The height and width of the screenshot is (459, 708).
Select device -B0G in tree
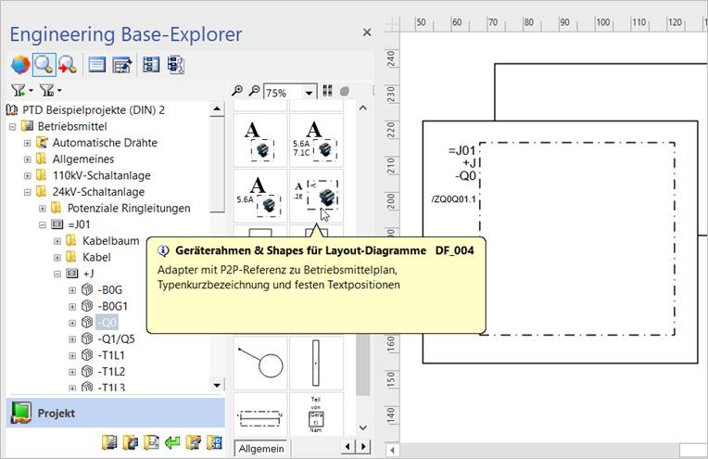109,289
